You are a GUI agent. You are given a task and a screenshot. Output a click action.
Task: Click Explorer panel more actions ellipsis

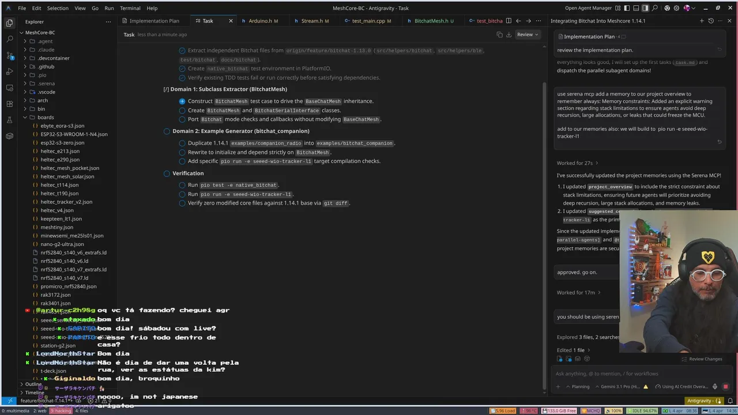pyautogui.click(x=108, y=22)
